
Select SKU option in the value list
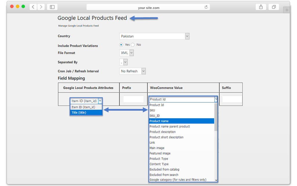tap(182, 110)
